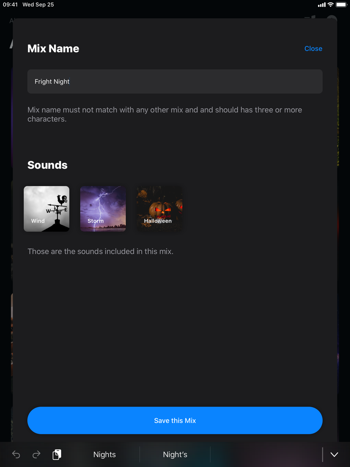The height and width of the screenshot is (467, 350).
Task: Hide keyboard with the chevron down icon
Action: pyautogui.click(x=334, y=454)
